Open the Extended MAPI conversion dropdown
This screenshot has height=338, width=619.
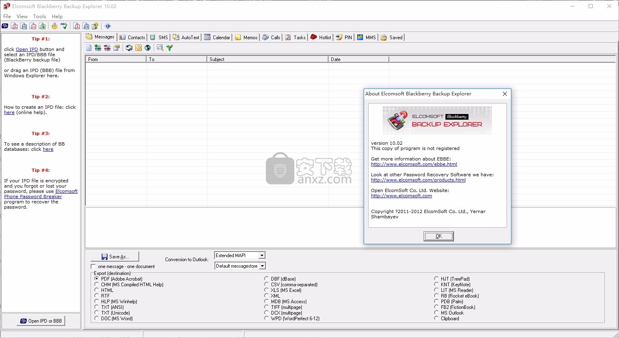[x=262, y=256]
